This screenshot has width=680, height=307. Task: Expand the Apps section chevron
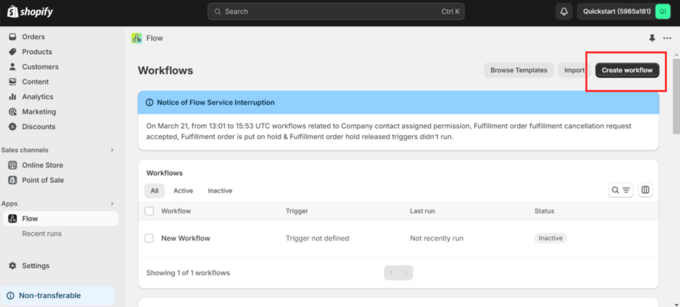point(112,204)
